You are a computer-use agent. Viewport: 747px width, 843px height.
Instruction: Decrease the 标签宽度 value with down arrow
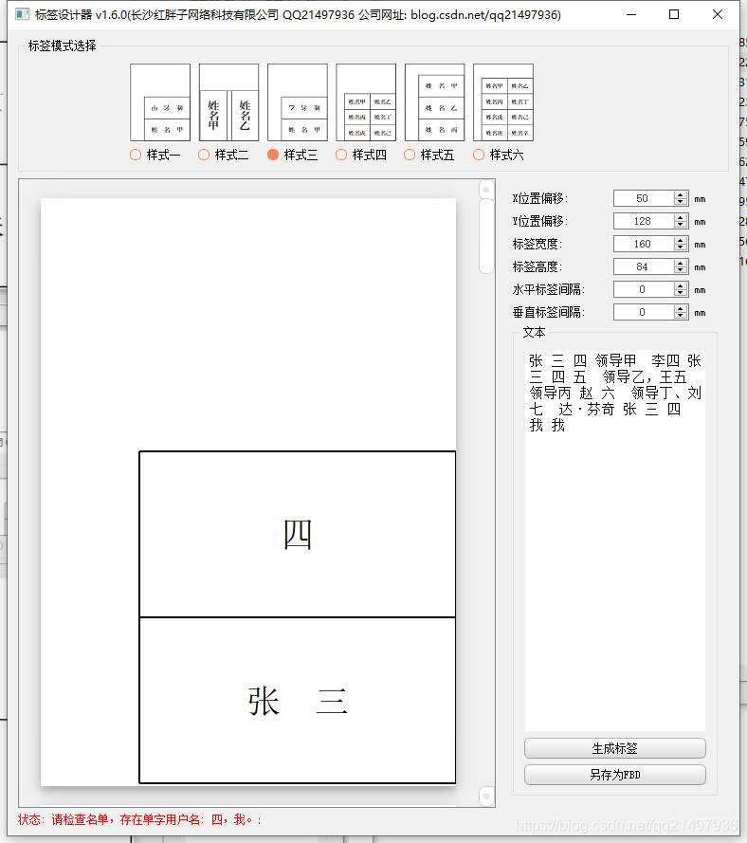681,247
